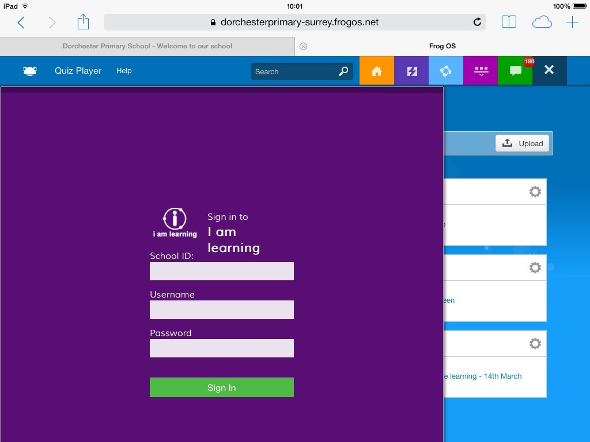Close the Quiz Player with X

point(549,70)
